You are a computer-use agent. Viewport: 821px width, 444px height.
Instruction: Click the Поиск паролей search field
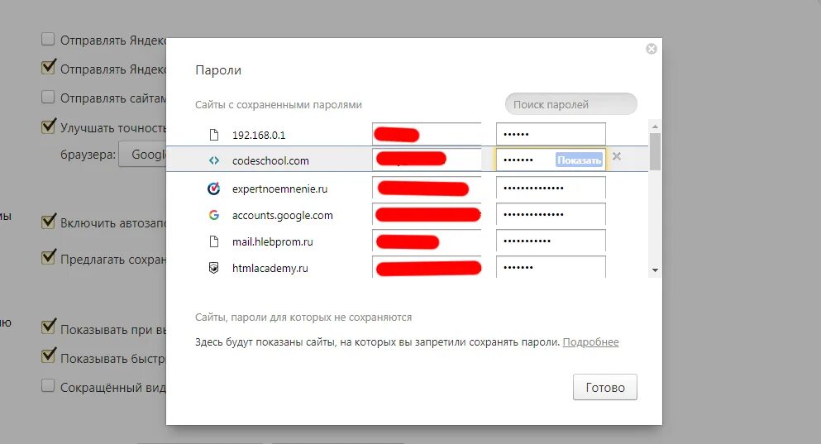(x=571, y=103)
